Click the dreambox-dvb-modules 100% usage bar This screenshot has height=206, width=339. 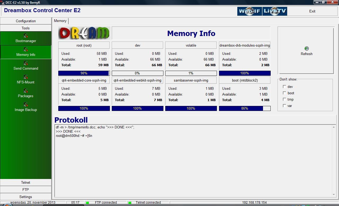click(x=245, y=73)
